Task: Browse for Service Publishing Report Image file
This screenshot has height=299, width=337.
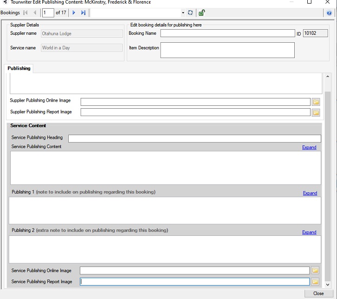Action: click(315, 282)
